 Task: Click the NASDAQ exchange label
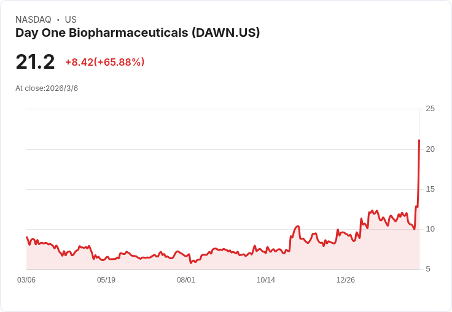point(33,20)
